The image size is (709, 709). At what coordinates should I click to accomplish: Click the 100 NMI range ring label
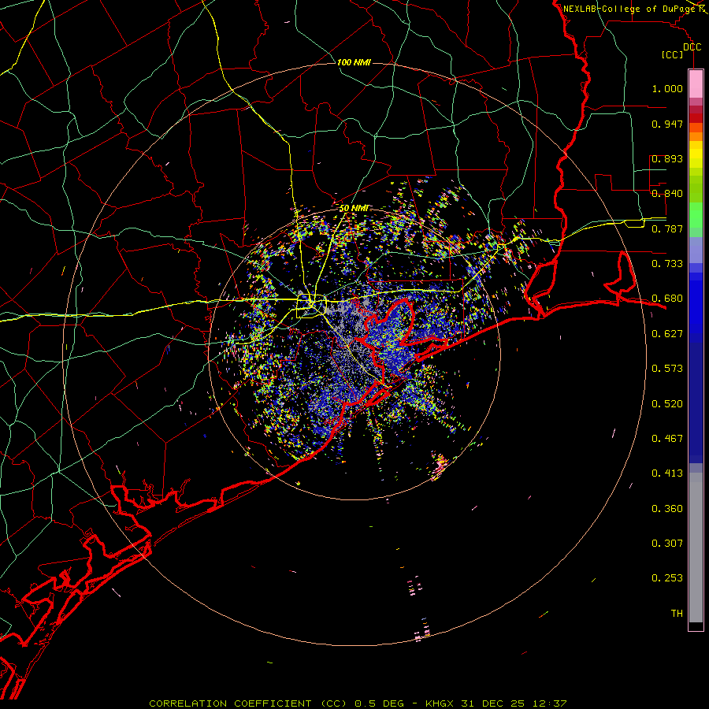click(x=354, y=62)
